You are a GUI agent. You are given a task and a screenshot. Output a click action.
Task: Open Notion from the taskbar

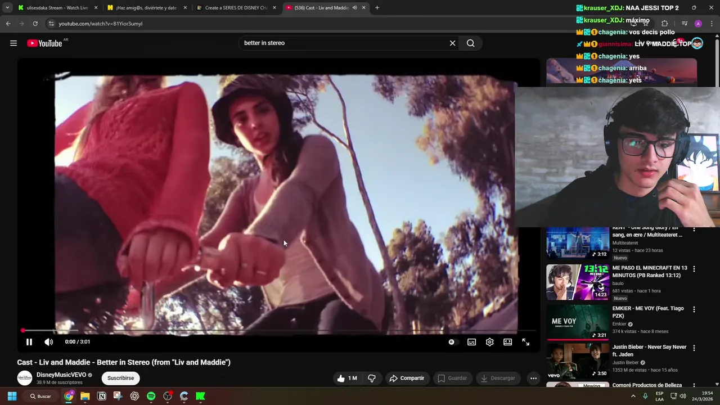click(102, 397)
